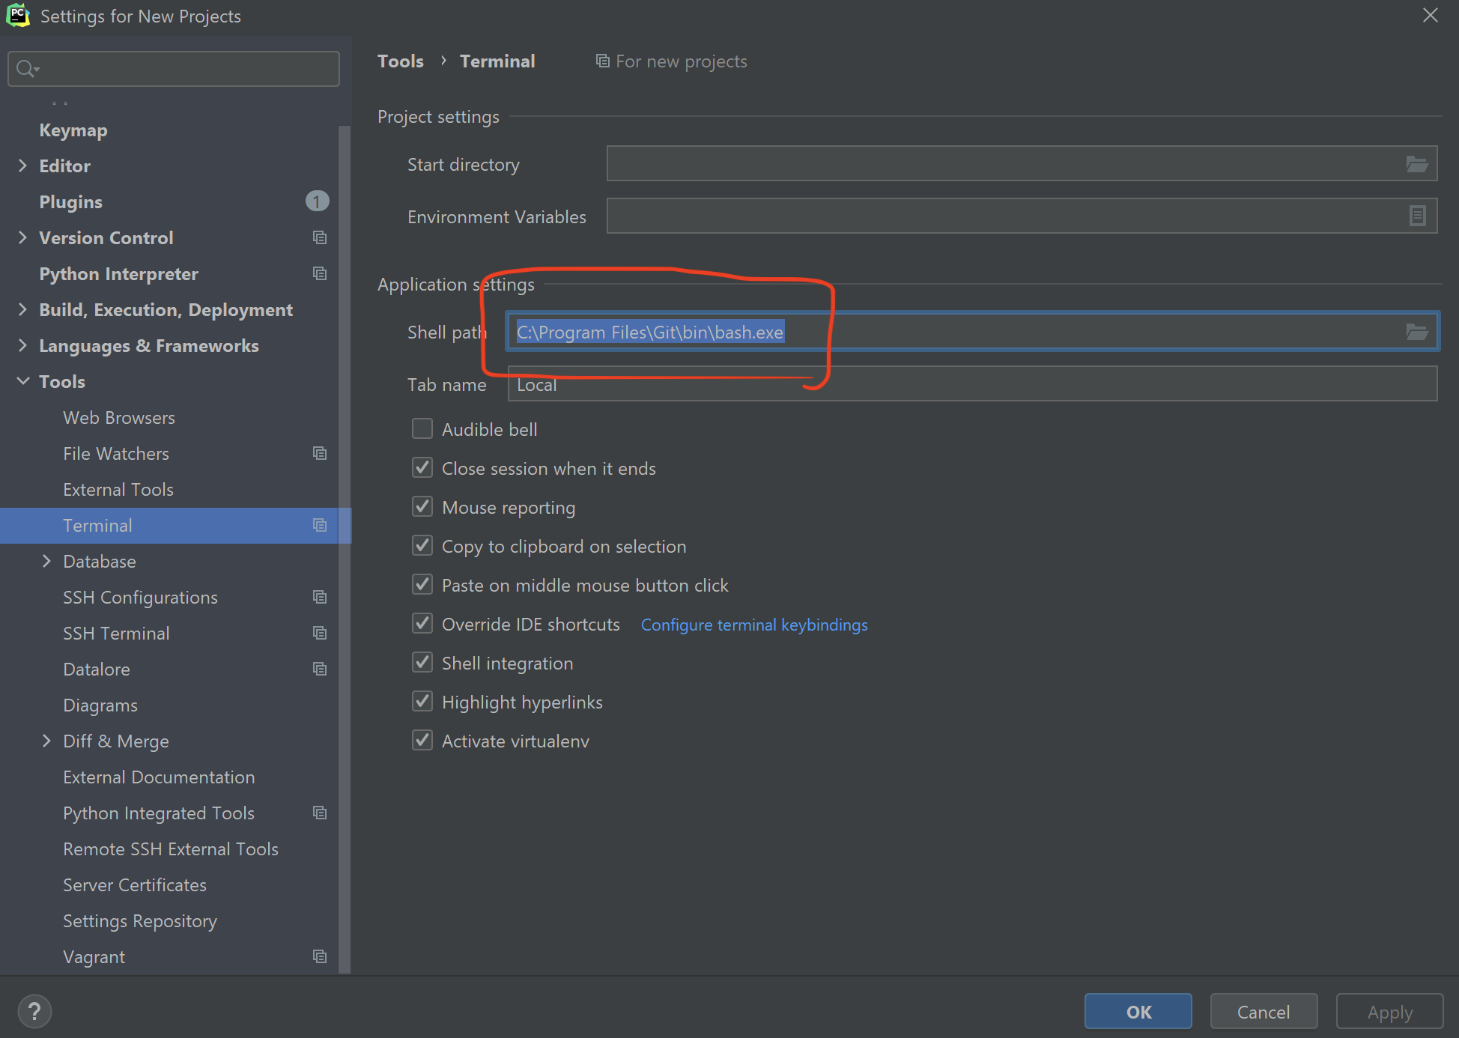Viewport: 1459px width, 1038px height.
Task: Uncheck Activate virtualenv
Action: [x=422, y=740]
